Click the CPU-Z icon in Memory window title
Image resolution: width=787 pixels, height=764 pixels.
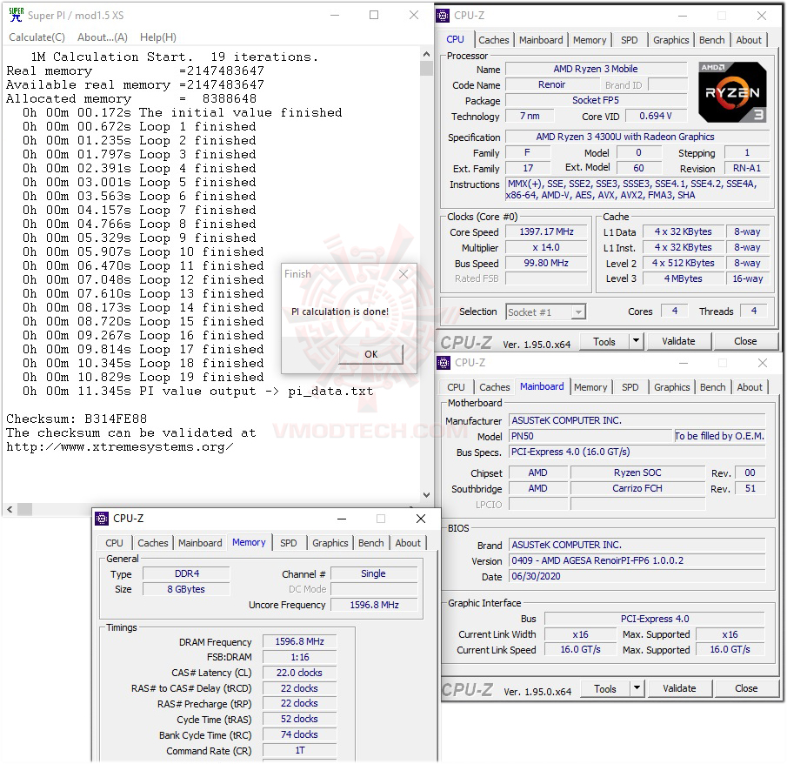102,519
